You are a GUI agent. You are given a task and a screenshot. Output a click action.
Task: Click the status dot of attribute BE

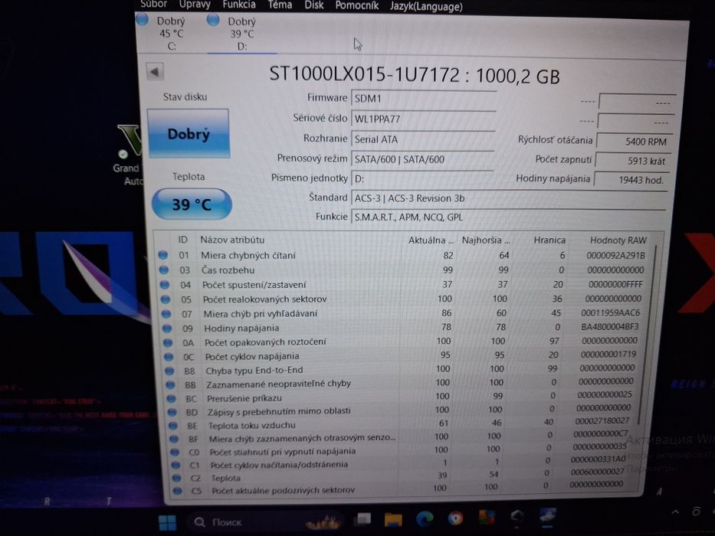click(173, 426)
